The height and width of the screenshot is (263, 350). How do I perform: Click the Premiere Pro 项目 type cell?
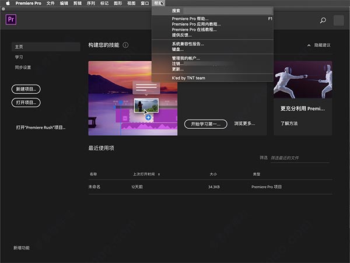tap(267, 187)
